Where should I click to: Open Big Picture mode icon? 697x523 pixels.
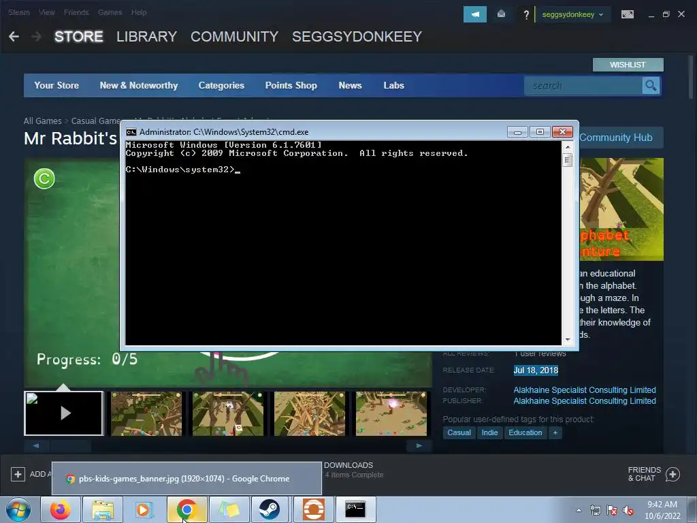click(627, 15)
